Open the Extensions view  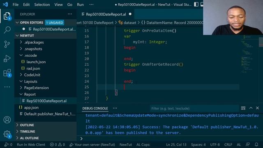pyautogui.click(x=7, y=73)
